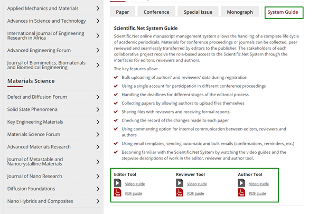Switch to the Special Issue tab
This screenshot has height=214, width=318.
pyautogui.click(x=198, y=12)
